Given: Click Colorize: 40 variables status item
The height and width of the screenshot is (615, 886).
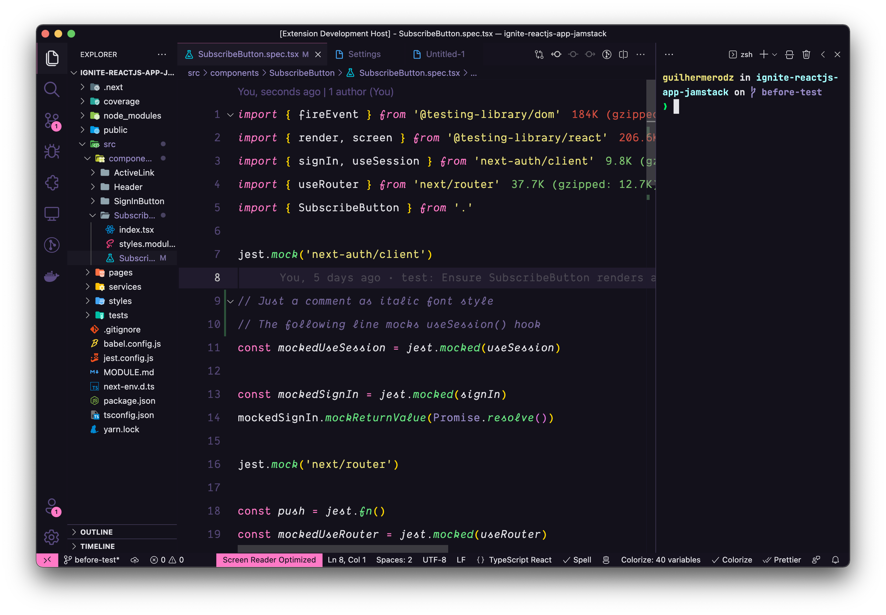Looking at the screenshot, I should (x=660, y=560).
